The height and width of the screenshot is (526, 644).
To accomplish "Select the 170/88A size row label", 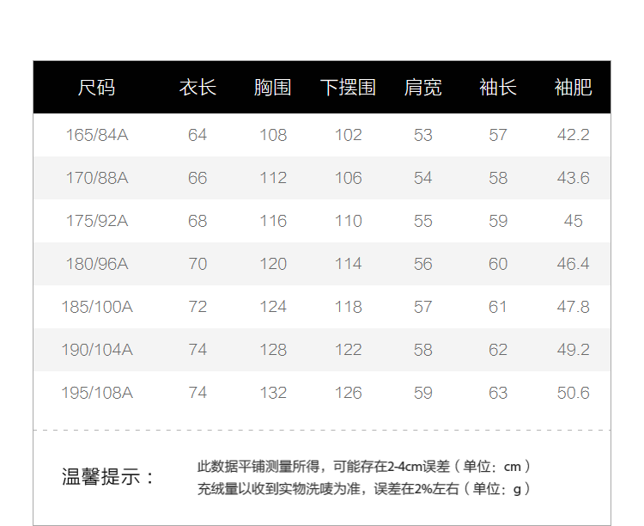I will click(x=96, y=178).
